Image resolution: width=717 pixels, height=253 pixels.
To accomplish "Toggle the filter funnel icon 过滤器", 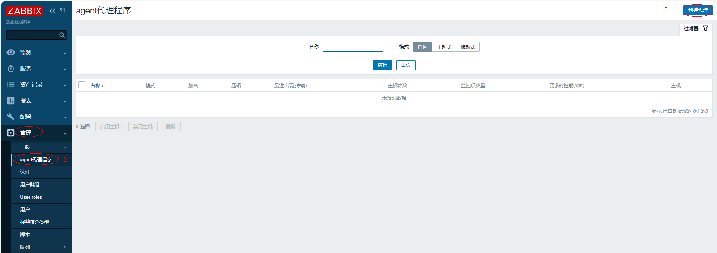I will pyautogui.click(x=705, y=29).
